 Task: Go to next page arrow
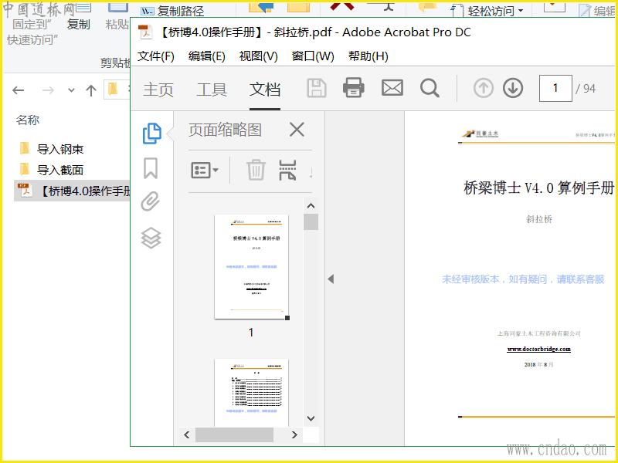coord(513,88)
